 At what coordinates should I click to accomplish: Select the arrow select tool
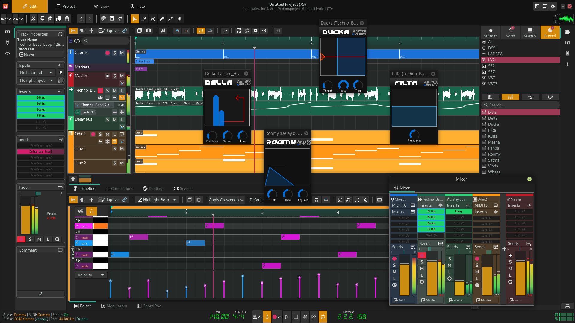click(x=135, y=19)
